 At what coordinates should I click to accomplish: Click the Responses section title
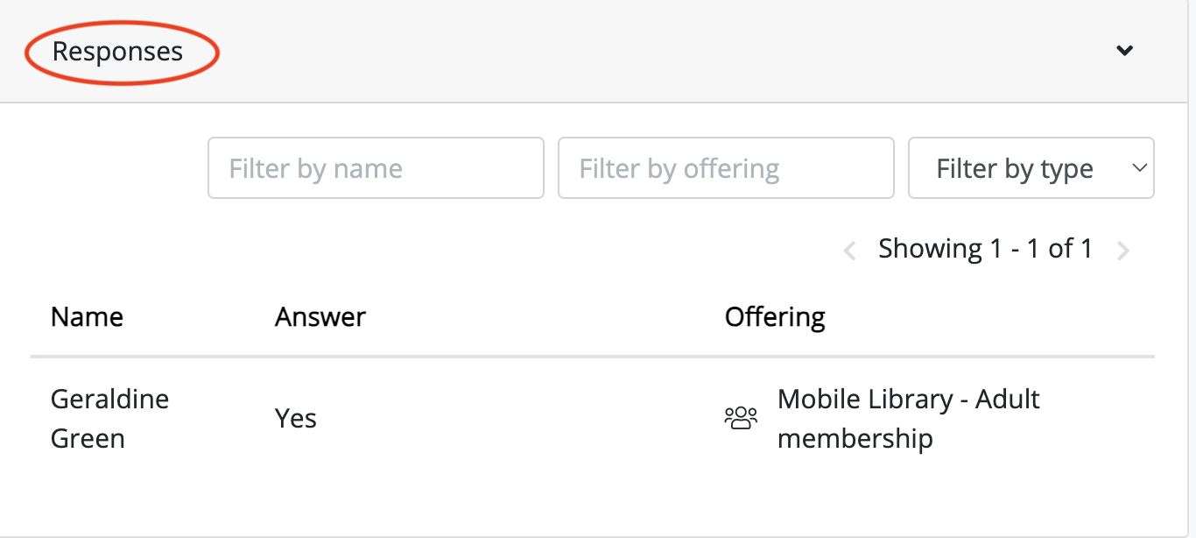coord(117,52)
